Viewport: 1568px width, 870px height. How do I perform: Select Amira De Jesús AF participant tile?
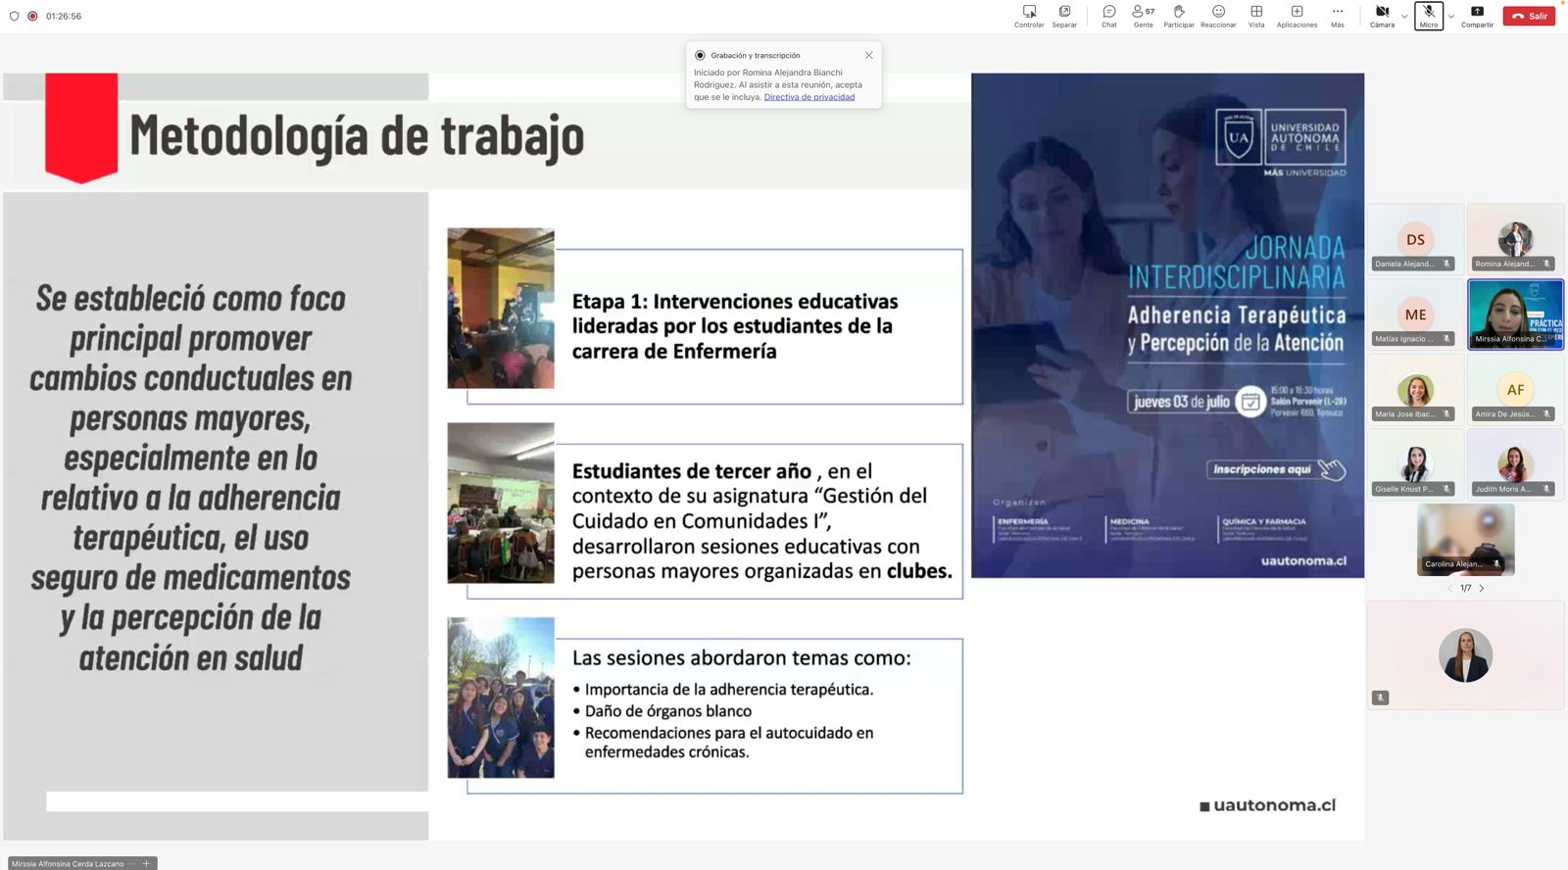tap(1515, 389)
